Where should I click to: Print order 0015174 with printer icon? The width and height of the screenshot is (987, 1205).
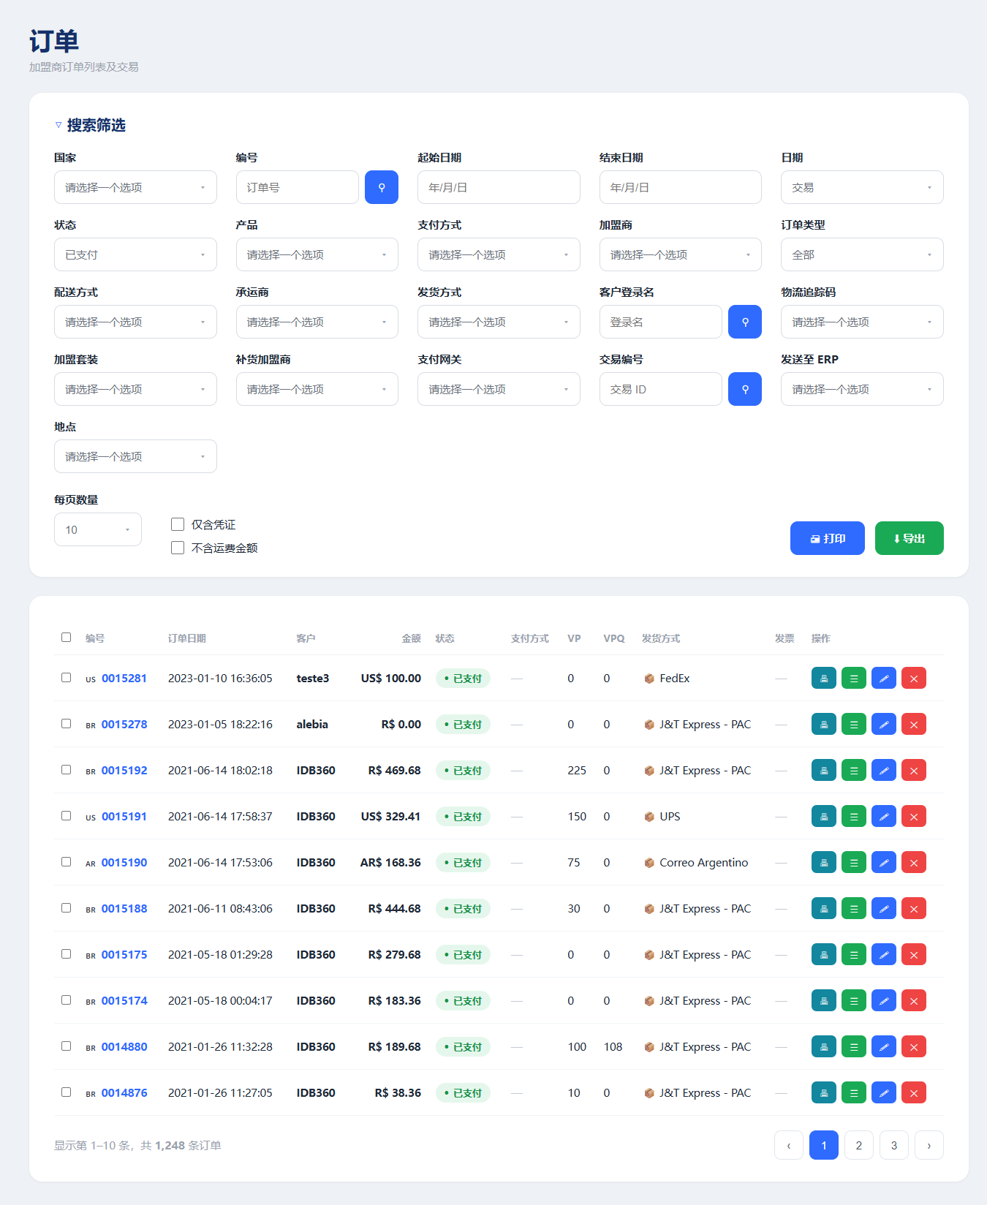point(824,1000)
